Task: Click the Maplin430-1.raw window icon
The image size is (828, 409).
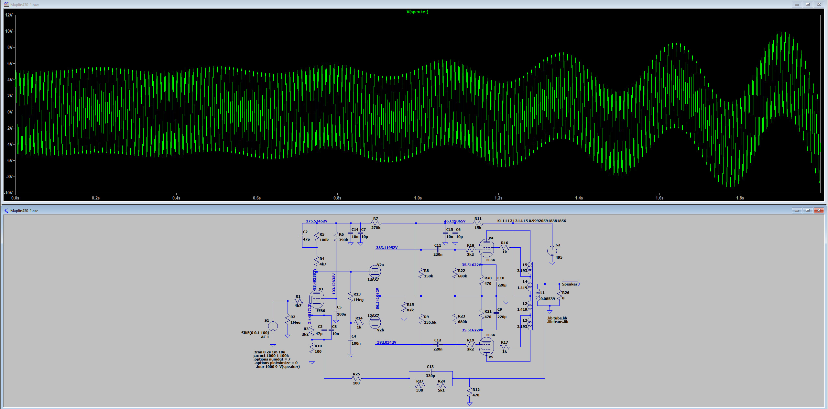Action: tap(6, 5)
